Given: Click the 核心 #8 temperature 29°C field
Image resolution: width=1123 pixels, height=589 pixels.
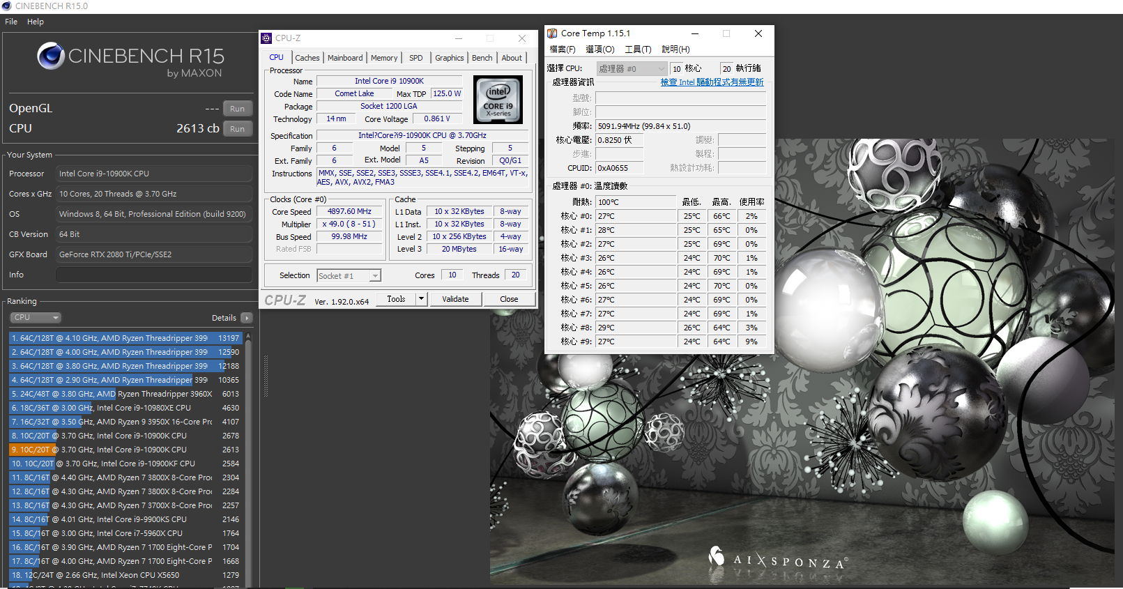Looking at the screenshot, I should point(636,328).
